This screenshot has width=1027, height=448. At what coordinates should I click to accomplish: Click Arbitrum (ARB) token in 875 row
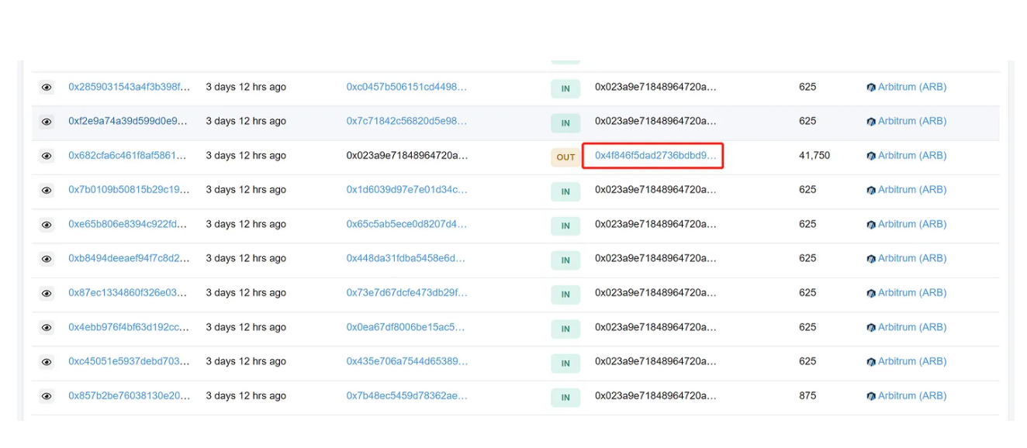pos(911,395)
